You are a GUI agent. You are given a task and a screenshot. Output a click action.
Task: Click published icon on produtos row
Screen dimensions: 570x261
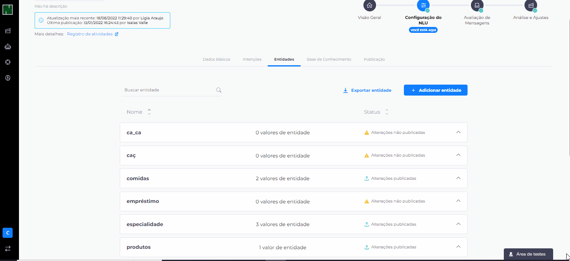tap(367, 247)
